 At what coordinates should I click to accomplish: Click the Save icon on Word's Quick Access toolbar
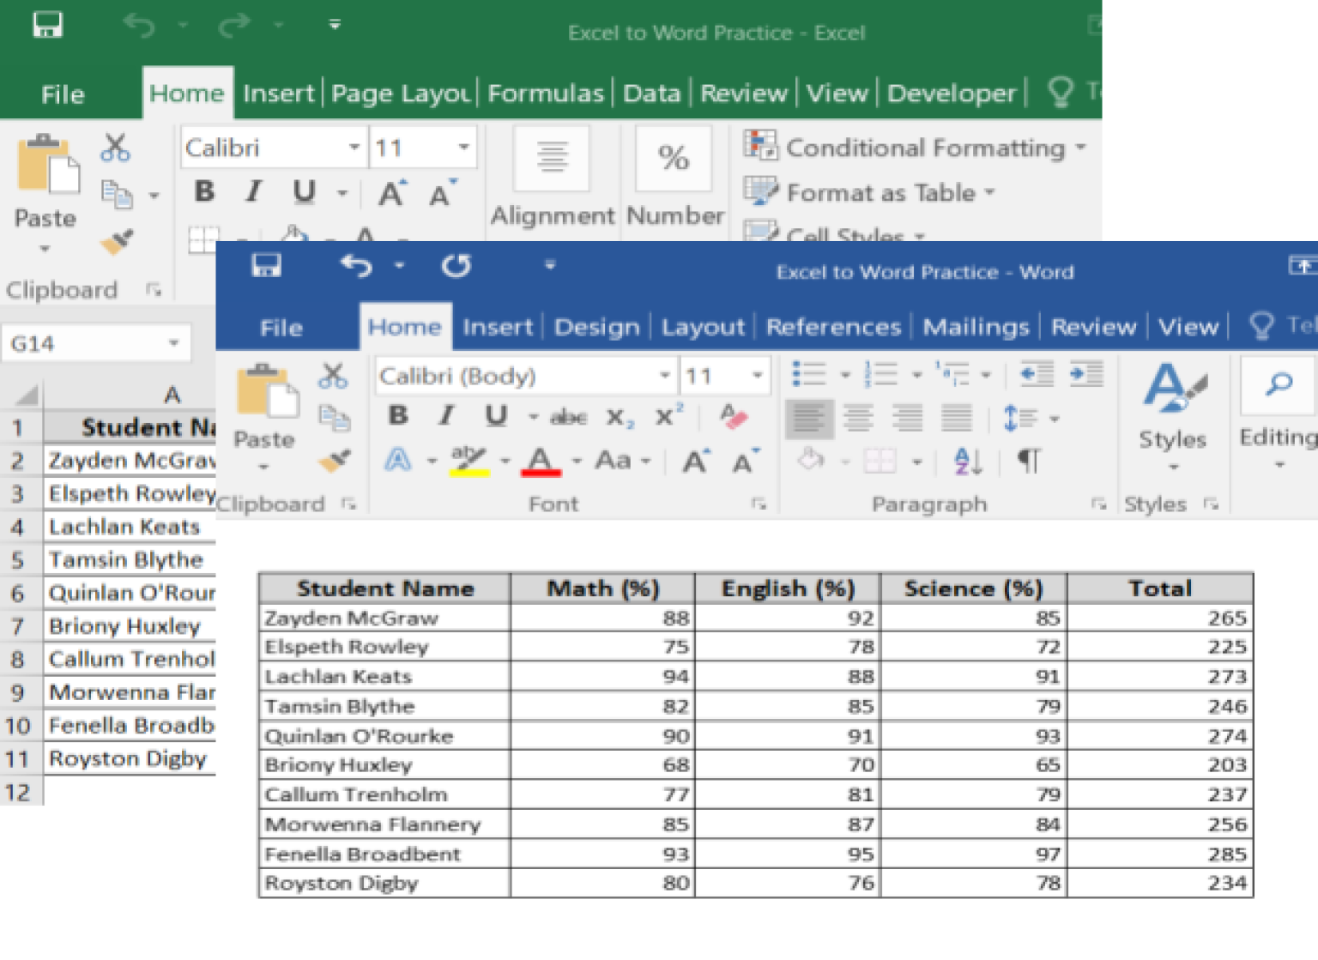tap(266, 266)
